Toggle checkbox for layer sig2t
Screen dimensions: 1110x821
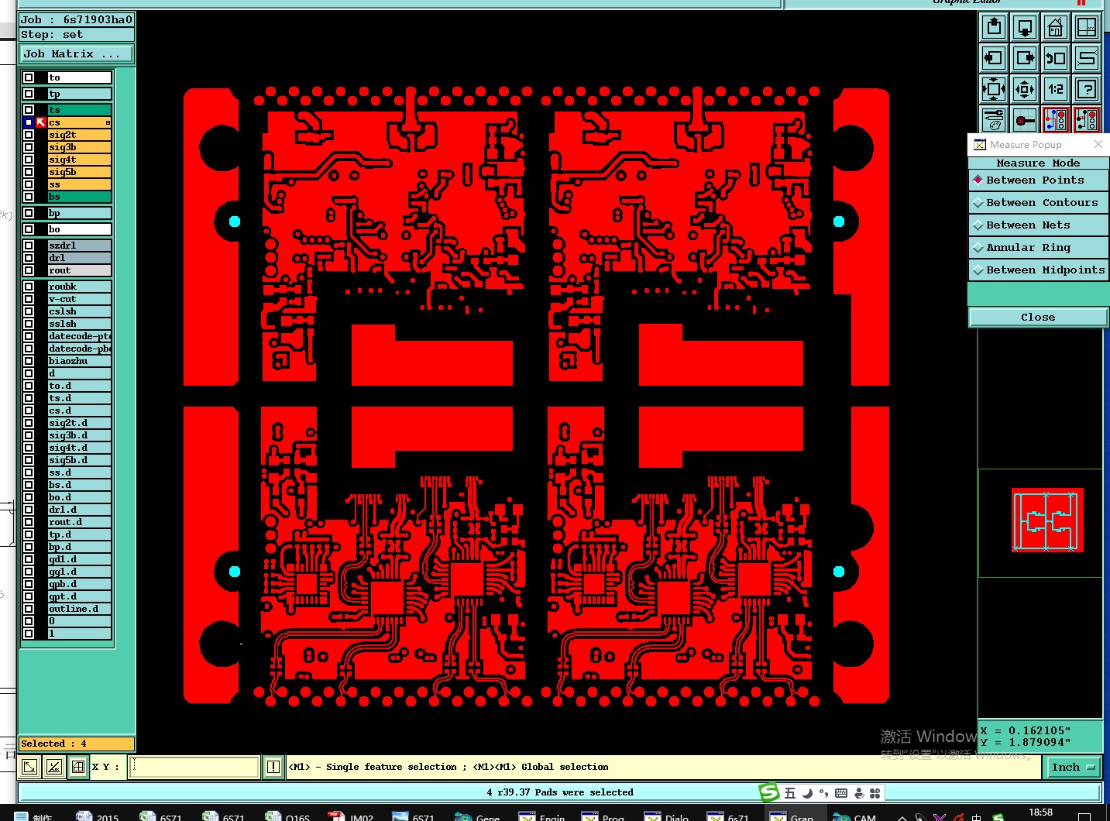point(29,135)
